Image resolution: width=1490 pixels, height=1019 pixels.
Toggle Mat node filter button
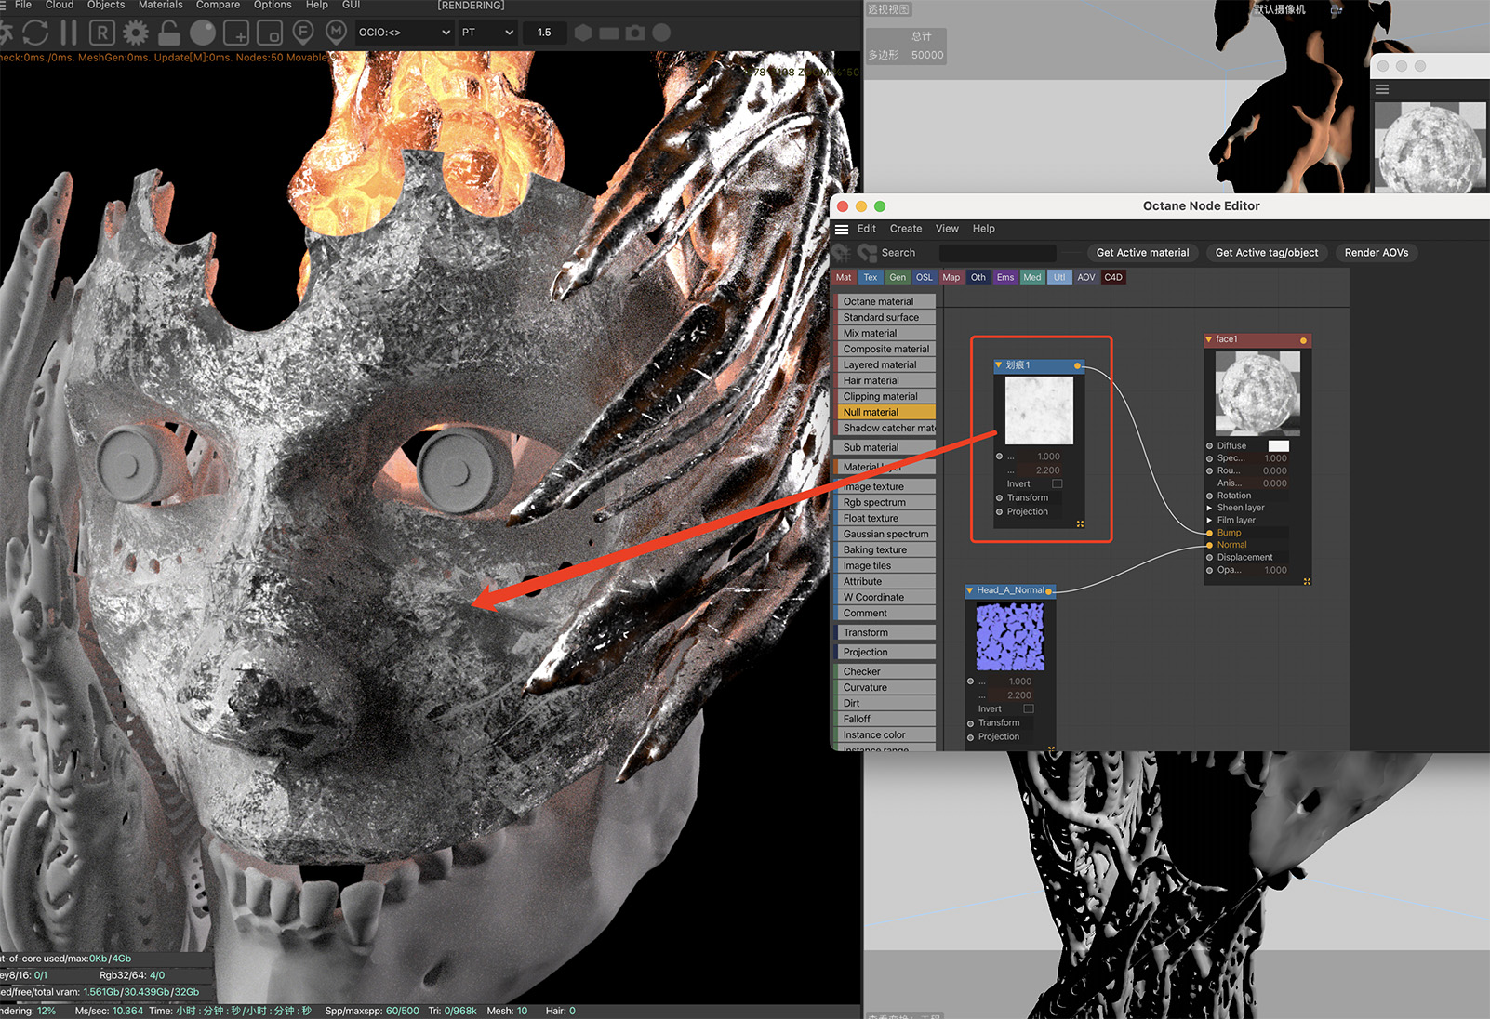click(844, 277)
